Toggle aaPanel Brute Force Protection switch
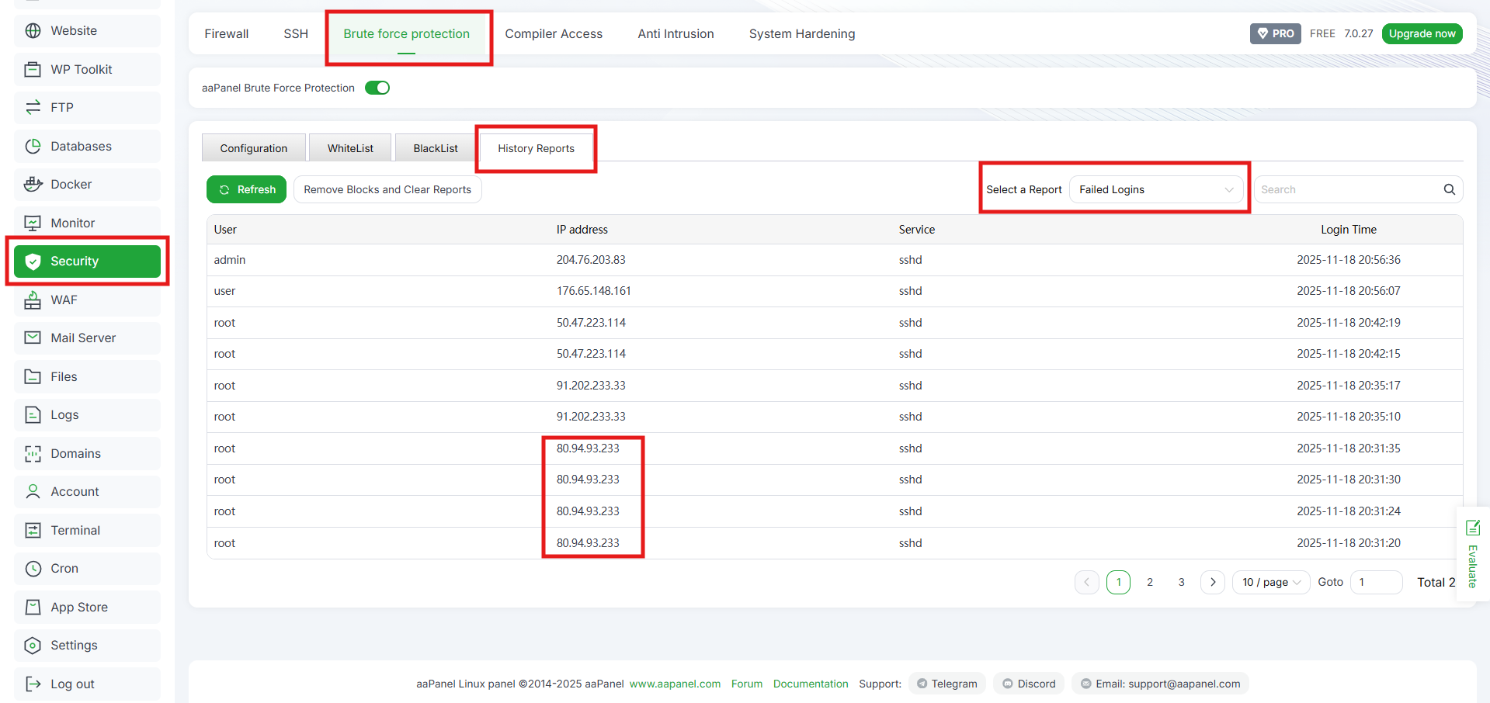The height and width of the screenshot is (703, 1490). pos(377,88)
